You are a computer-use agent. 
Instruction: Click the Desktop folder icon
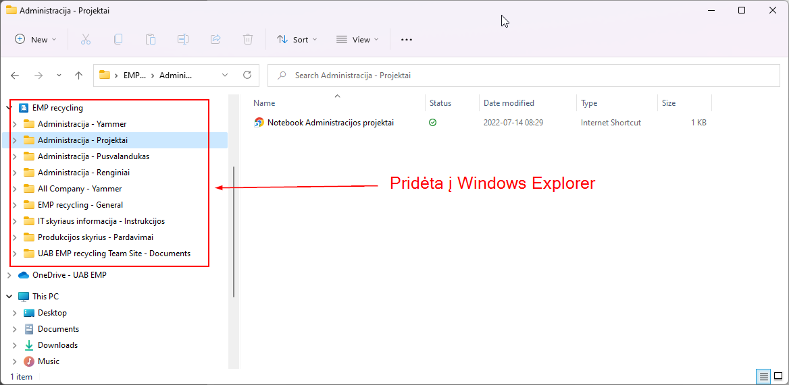point(29,313)
